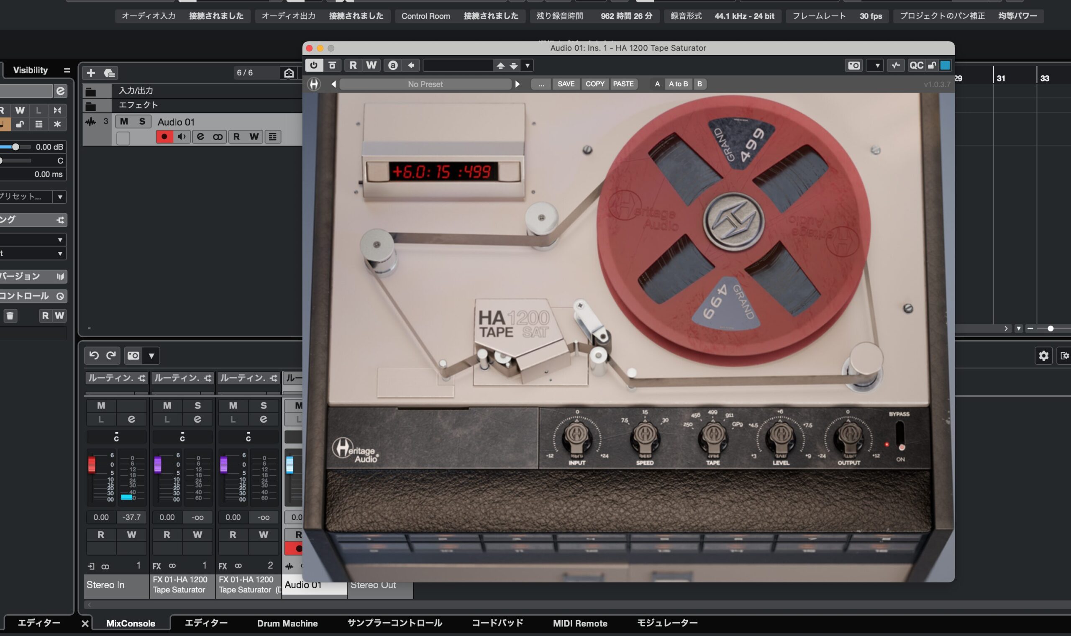
Task: Open inspector channel settings e button
Action: tap(60, 91)
